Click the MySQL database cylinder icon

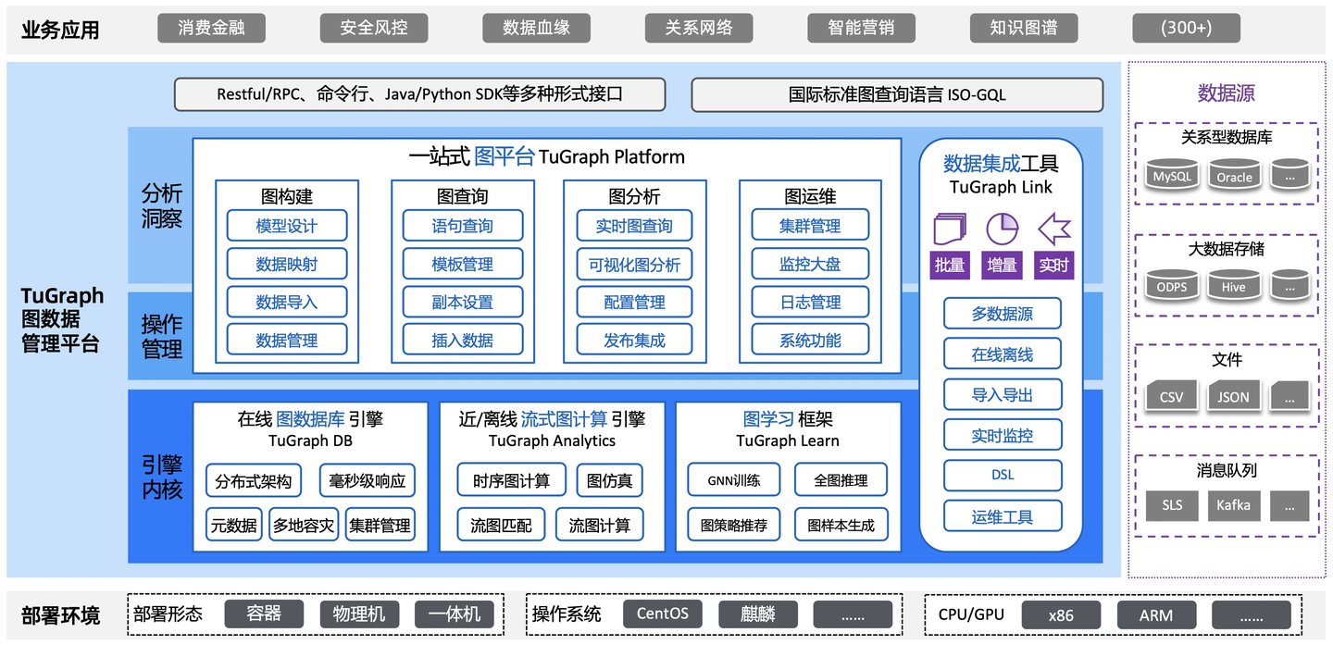pos(1171,175)
